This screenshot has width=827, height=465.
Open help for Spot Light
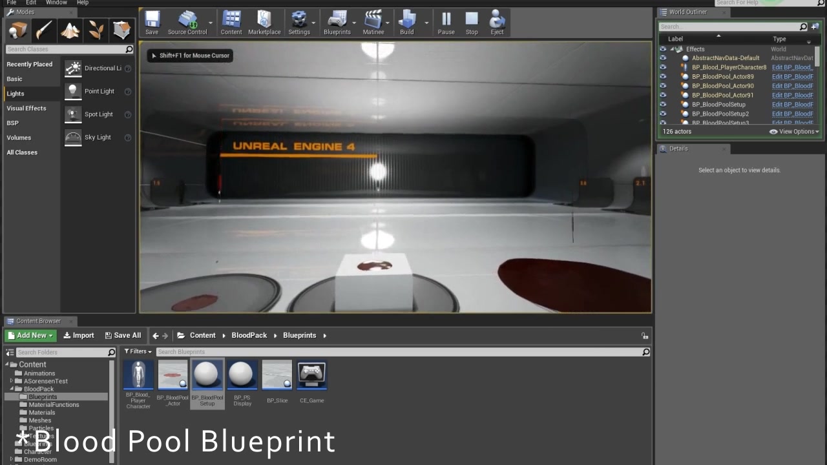127,114
